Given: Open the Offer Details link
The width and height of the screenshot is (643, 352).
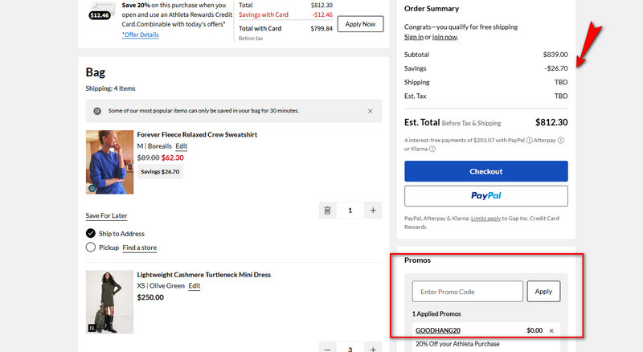Looking at the screenshot, I should pyautogui.click(x=141, y=35).
